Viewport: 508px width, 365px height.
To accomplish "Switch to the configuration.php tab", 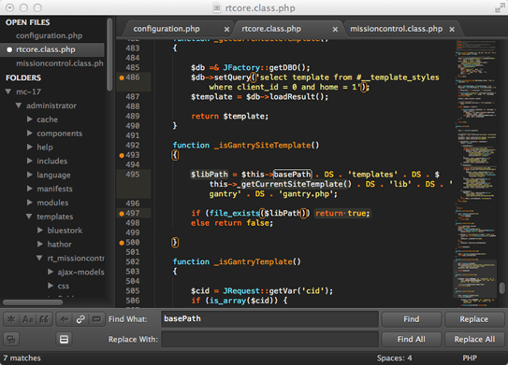I will coord(167,29).
